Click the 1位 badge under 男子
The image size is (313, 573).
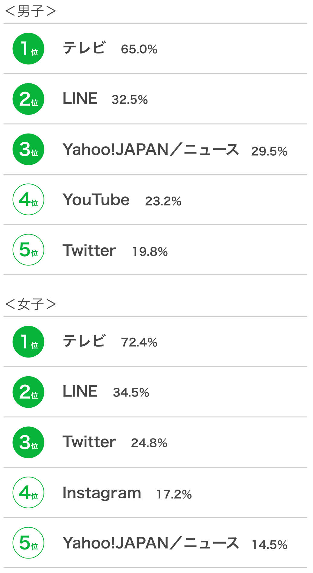[28, 49]
